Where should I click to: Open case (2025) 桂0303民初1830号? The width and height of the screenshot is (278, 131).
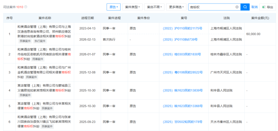tap(182, 54)
